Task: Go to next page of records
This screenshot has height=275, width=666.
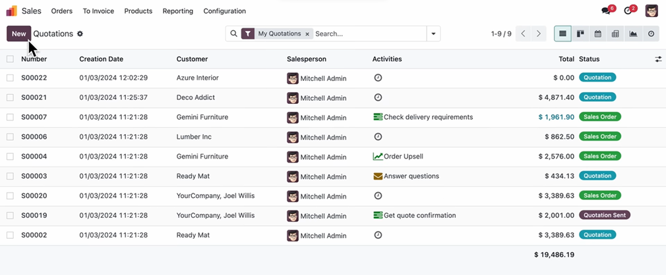Action: (539, 34)
